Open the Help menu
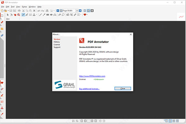Image resolution: width=186 pixels, height=124 pixels. pyautogui.click(x=39, y=7)
